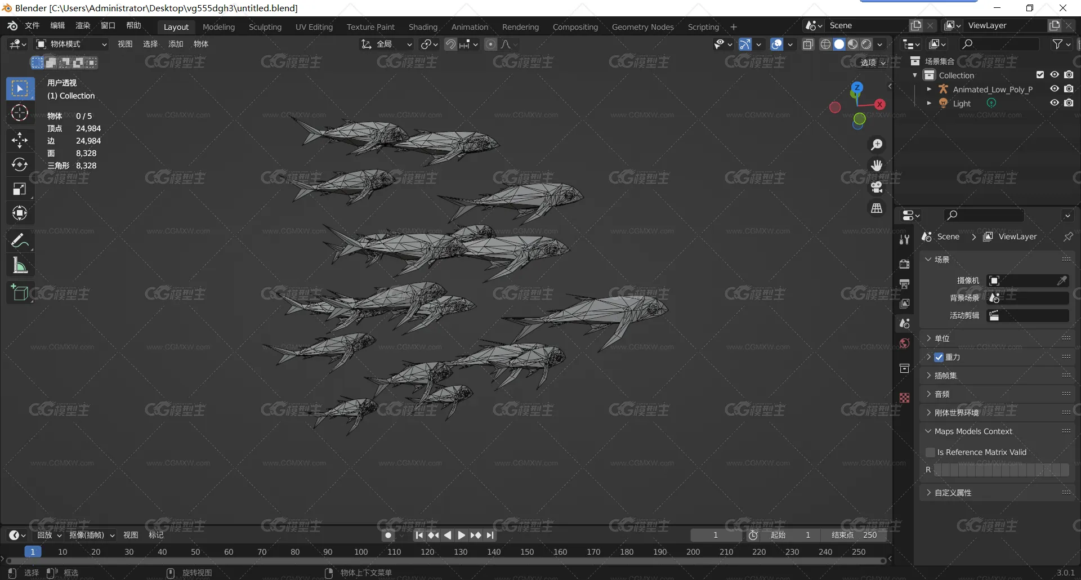Screen dimensions: 1081x580
Task: Expand the Light tree item
Action: pyautogui.click(x=929, y=103)
